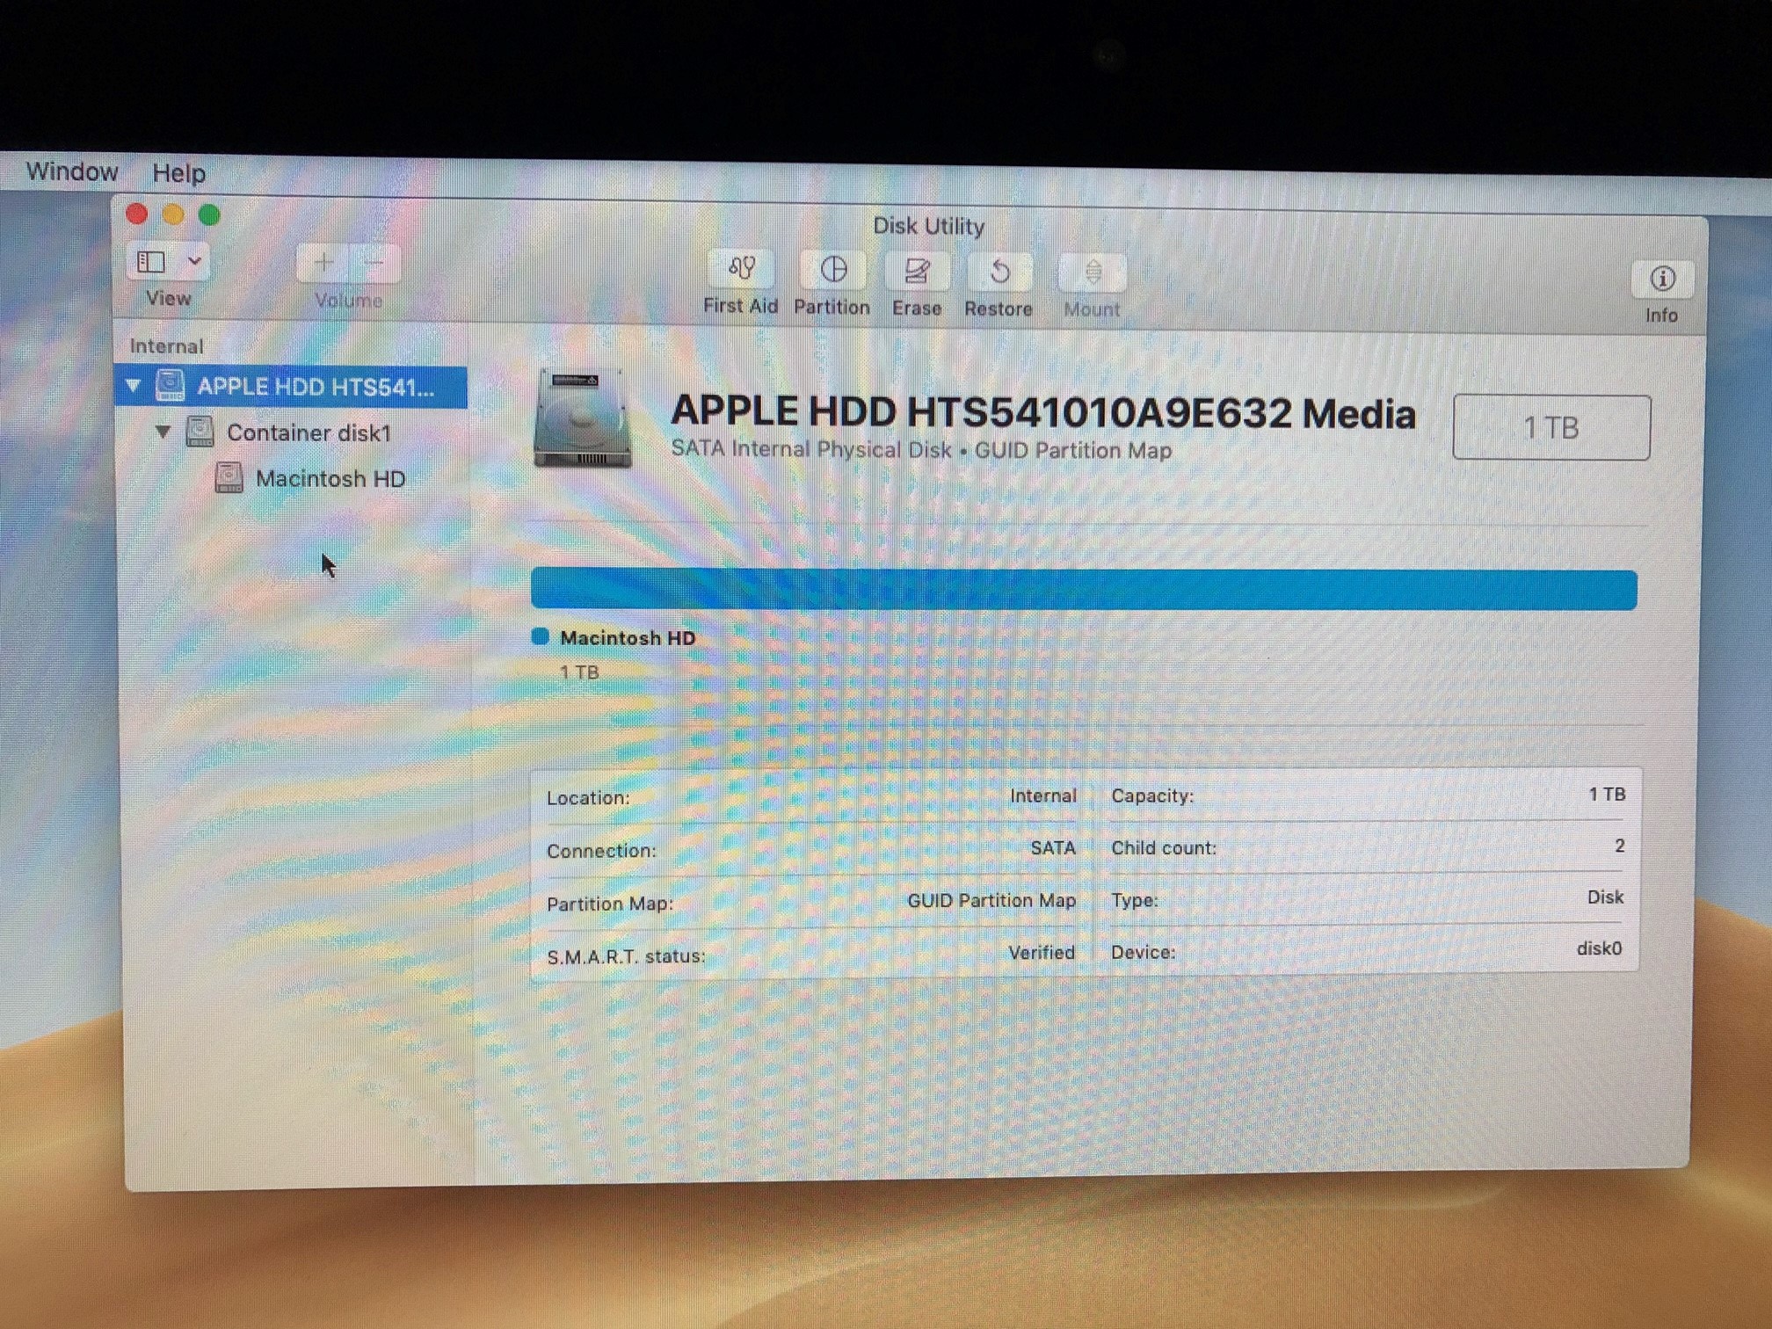Click the blue Macintosh HD legend swatch

click(541, 636)
